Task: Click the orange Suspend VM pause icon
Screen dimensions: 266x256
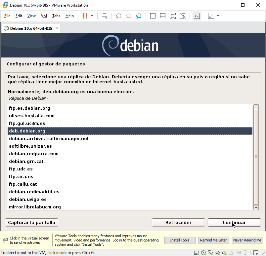Action: coord(85,16)
